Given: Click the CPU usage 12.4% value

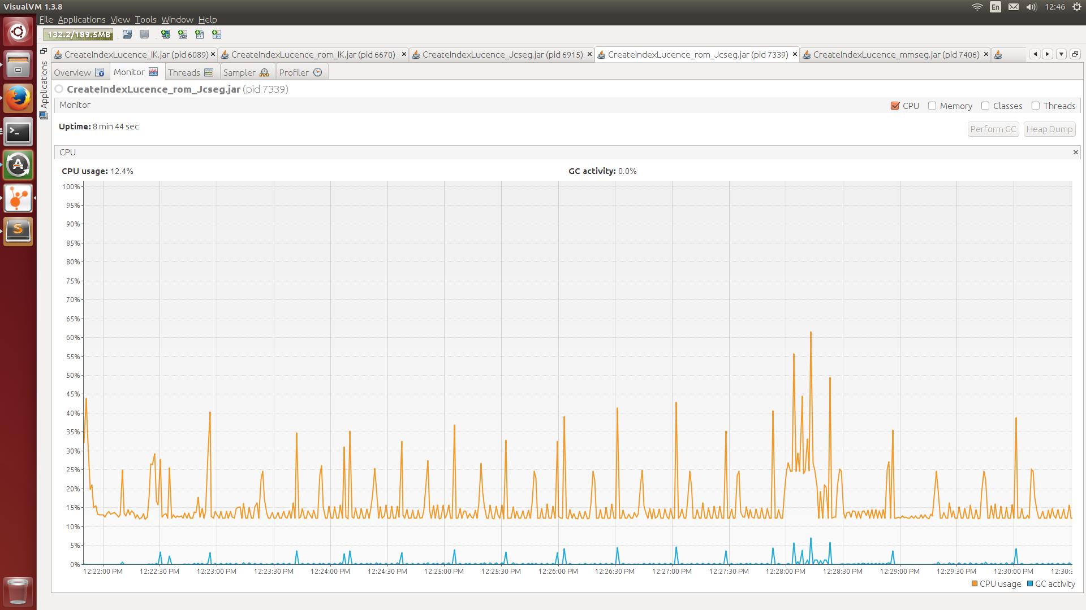Looking at the screenshot, I should click(x=122, y=171).
